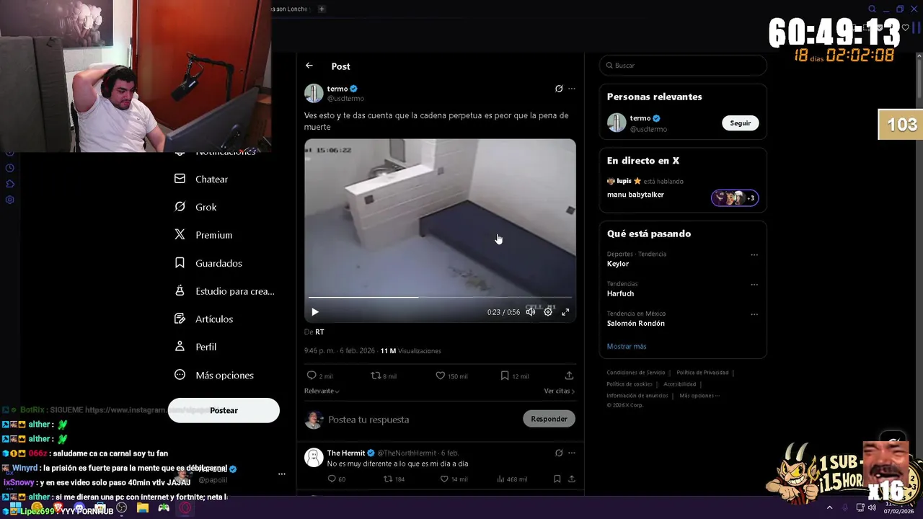
Task: Expand Más opciones in the sidebar
Action: (x=215, y=375)
